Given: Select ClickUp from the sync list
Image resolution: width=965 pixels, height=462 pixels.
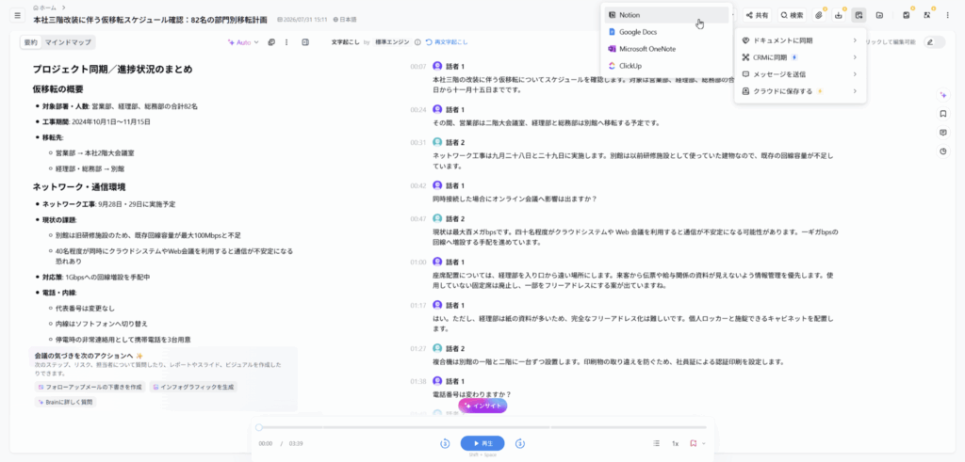Looking at the screenshot, I should coord(666,66).
